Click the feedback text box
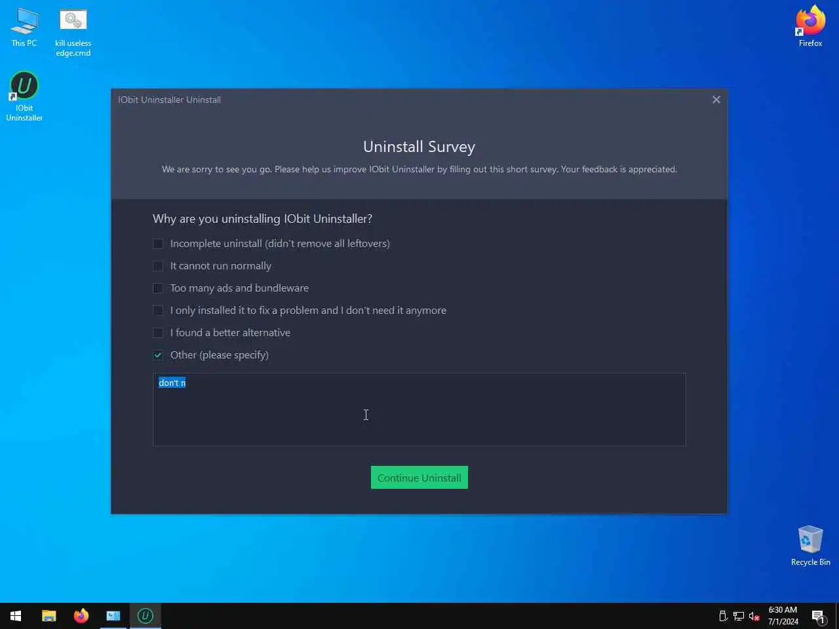The width and height of the screenshot is (839, 629). [x=419, y=410]
